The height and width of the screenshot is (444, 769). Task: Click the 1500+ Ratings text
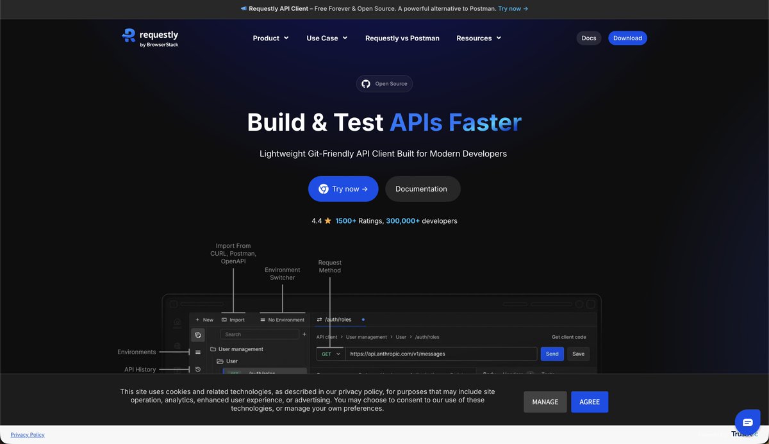(x=359, y=221)
